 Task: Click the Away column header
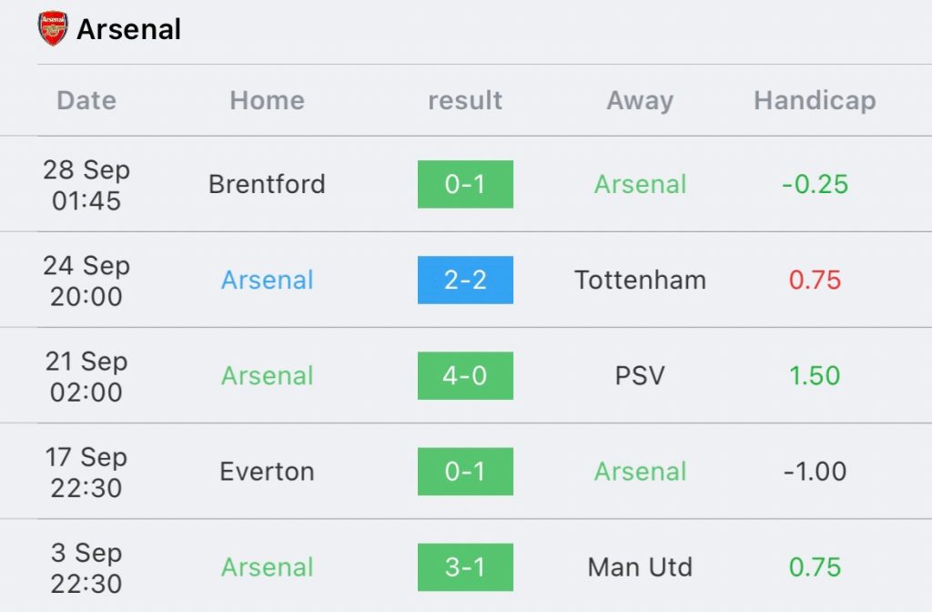[x=640, y=100]
